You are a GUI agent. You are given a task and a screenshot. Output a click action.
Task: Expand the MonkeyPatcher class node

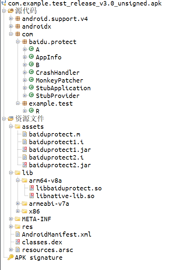click(x=25, y=80)
